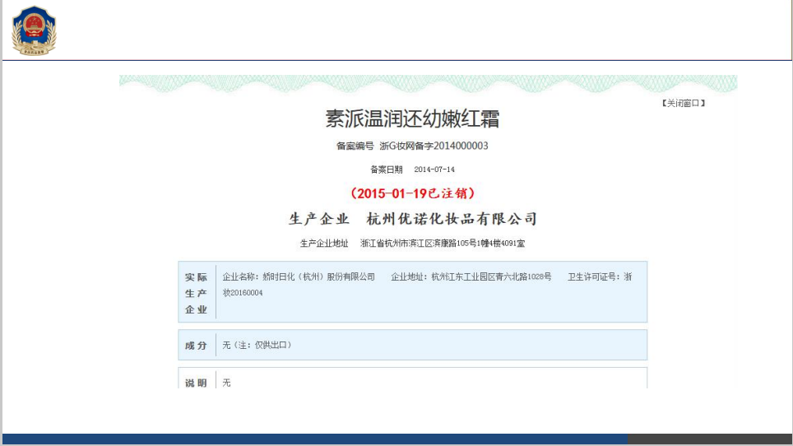This screenshot has height=446, width=793.
Task: Click the national emblem logo icon
Action: [34, 30]
